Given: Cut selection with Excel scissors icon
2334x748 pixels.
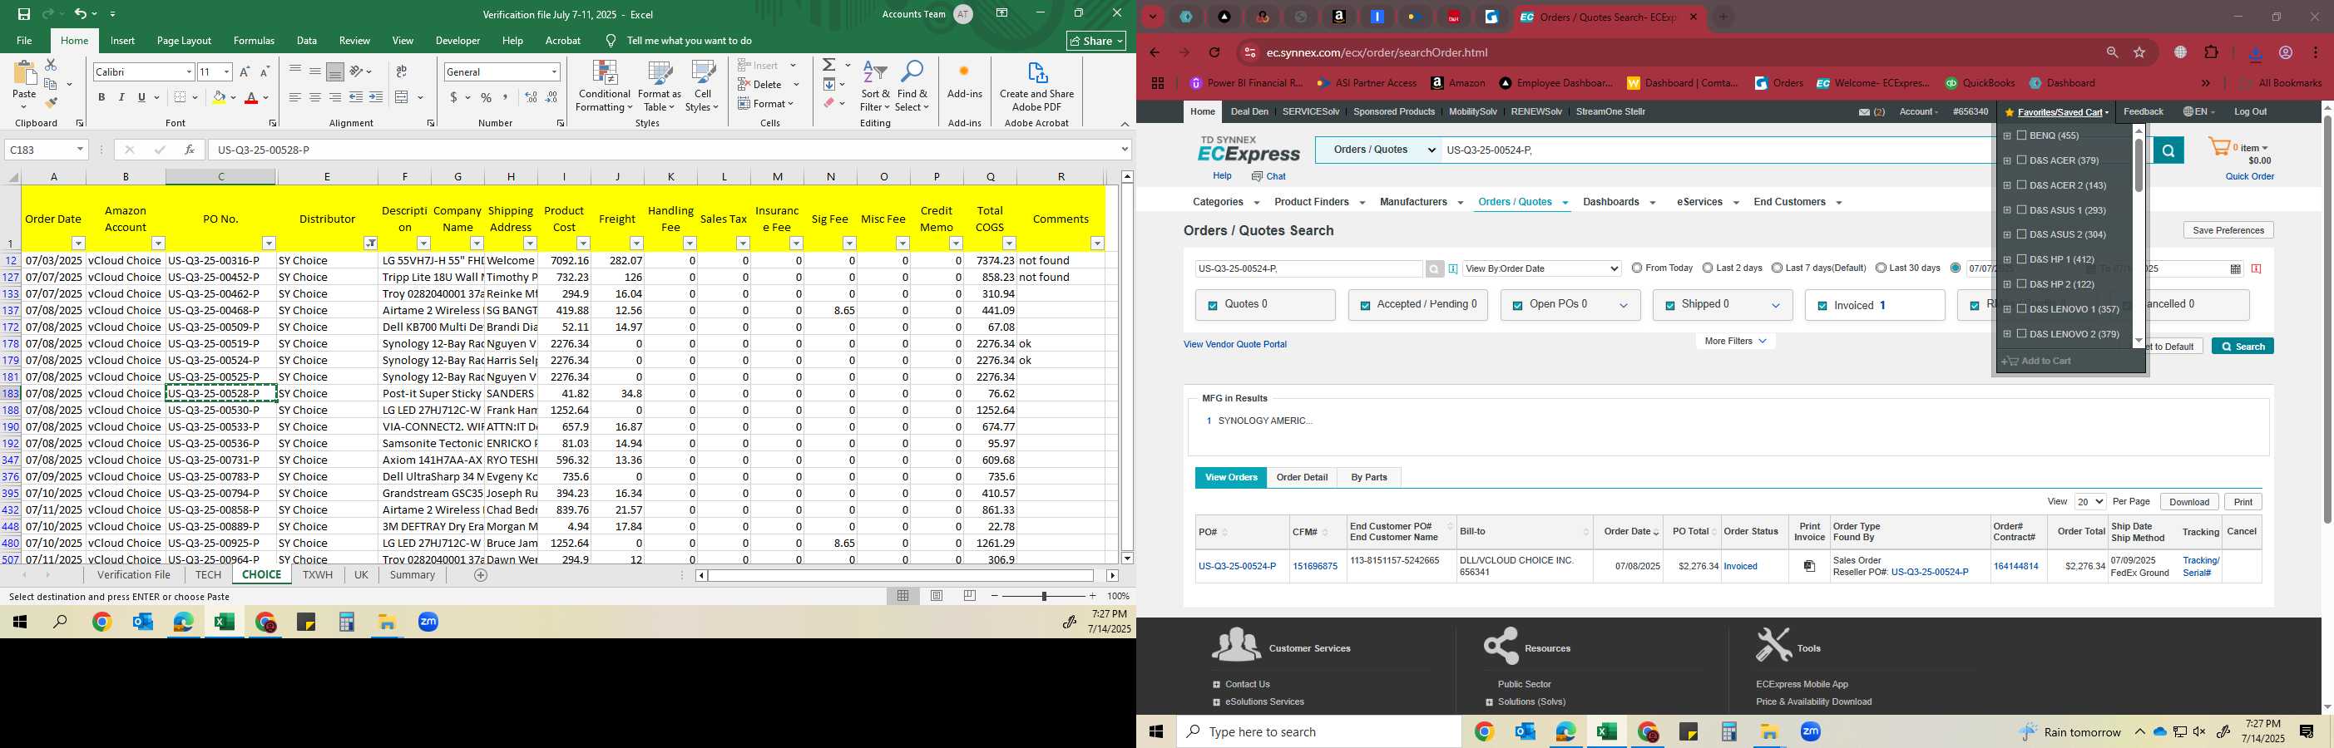Looking at the screenshot, I should click(x=51, y=65).
